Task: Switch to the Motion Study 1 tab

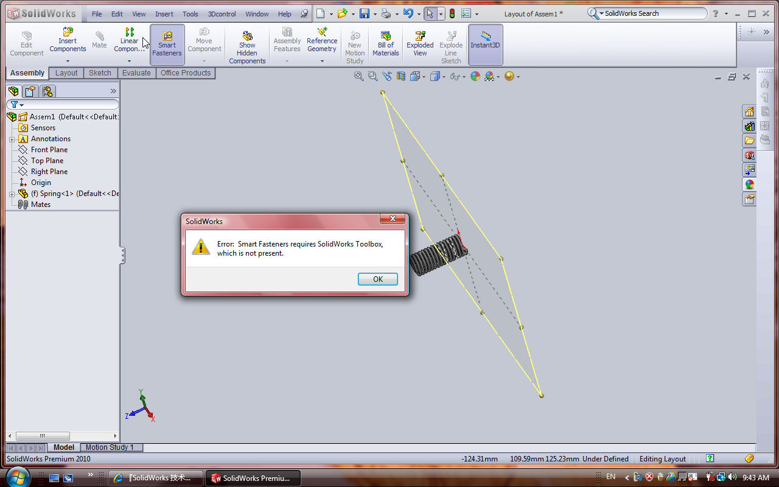Action: 110,447
